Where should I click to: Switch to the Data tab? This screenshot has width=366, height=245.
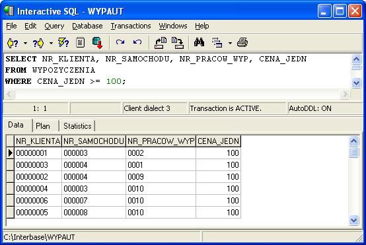point(16,125)
